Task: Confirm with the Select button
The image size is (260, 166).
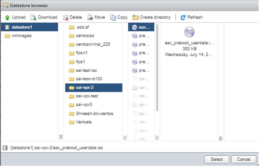Action: [x=217, y=159]
